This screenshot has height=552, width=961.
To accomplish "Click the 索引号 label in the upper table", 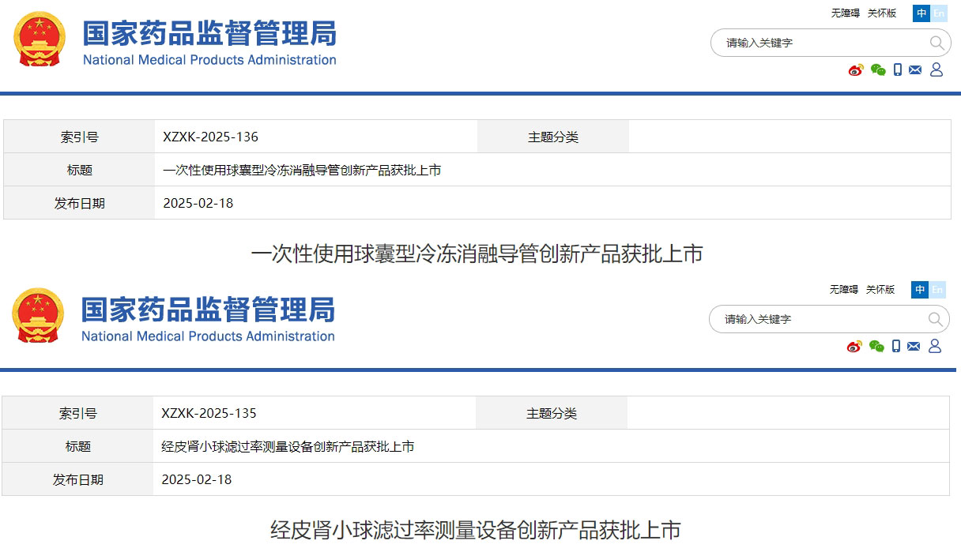I will (x=79, y=137).
